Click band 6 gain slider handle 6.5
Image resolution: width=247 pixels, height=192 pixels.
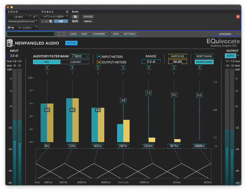[174, 95]
